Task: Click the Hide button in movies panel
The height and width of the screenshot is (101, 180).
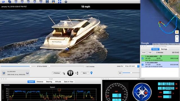Action: click(150, 52)
